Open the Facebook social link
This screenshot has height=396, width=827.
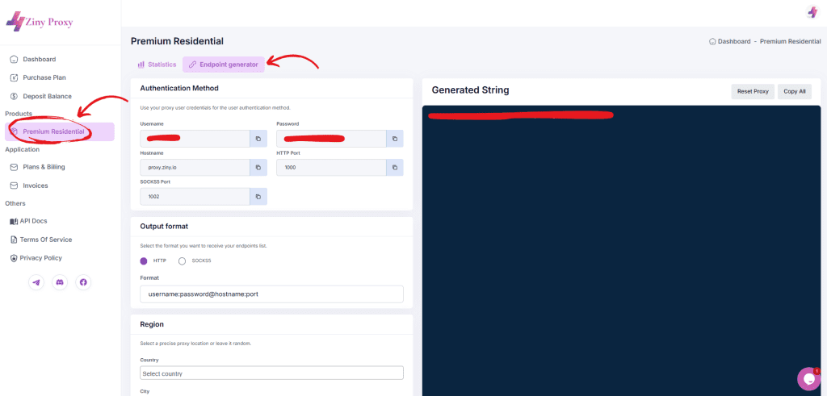click(83, 282)
